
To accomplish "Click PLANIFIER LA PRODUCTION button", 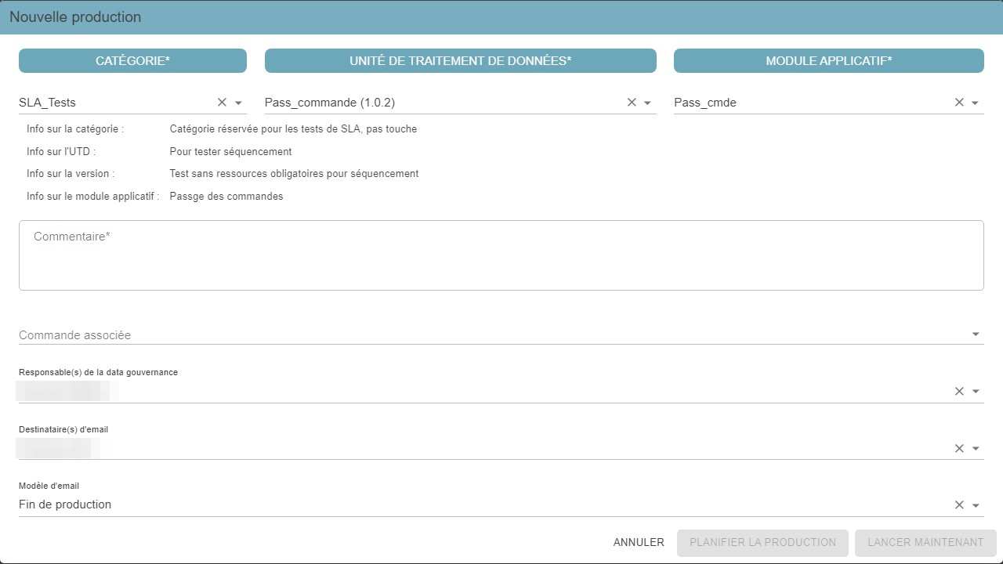I will pyautogui.click(x=763, y=542).
